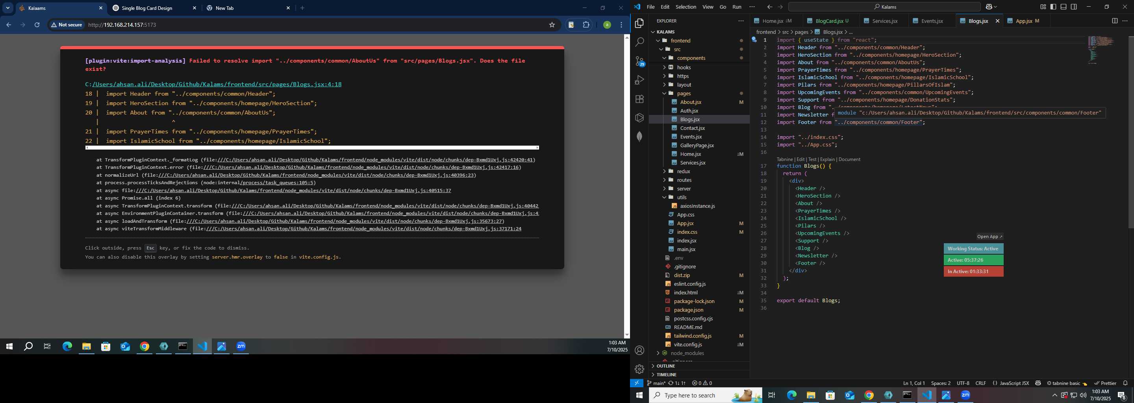Image resolution: width=1134 pixels, height=403 pixels.
Task: Switch to Single Blog Card Design Chrome tab
Action: tap(147, 8)
